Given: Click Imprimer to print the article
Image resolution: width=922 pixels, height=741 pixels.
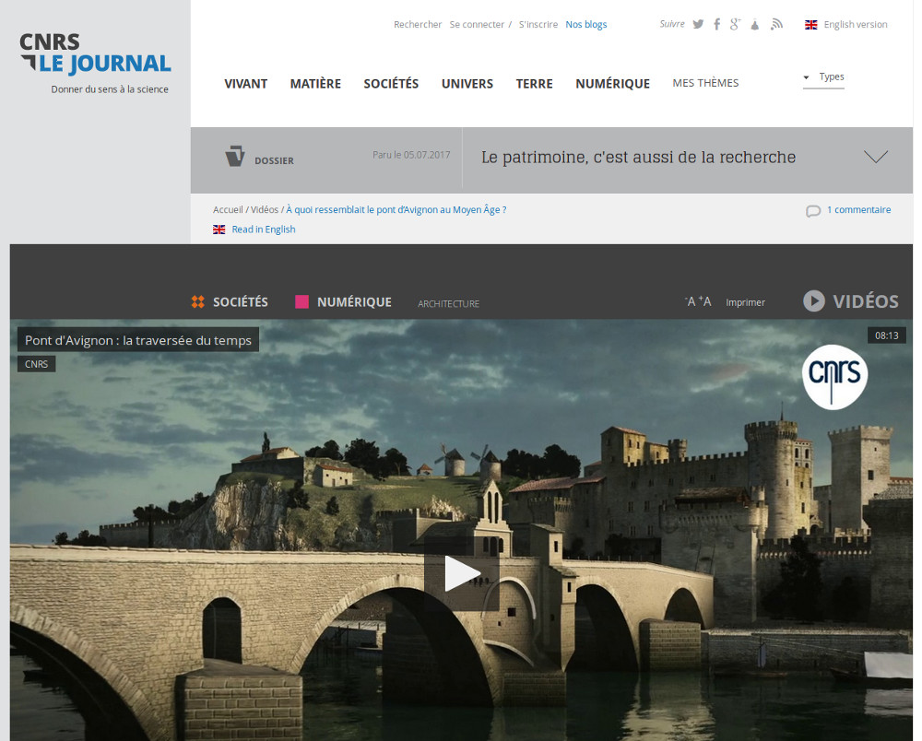Looking at the screenshot, I should (745, 302).
